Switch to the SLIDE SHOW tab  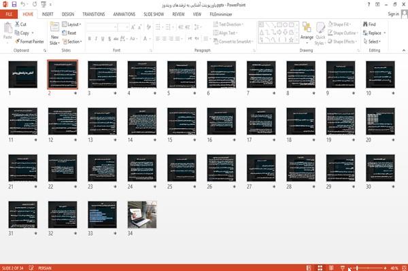click(154, 14)
